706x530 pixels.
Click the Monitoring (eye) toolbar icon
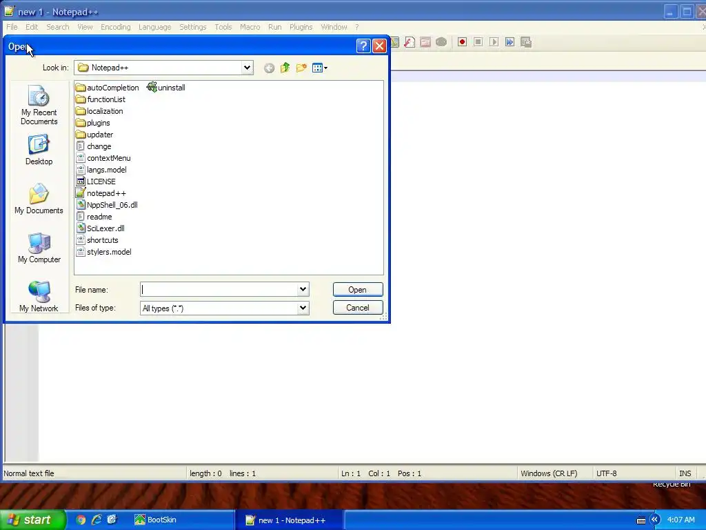(441, 42)
